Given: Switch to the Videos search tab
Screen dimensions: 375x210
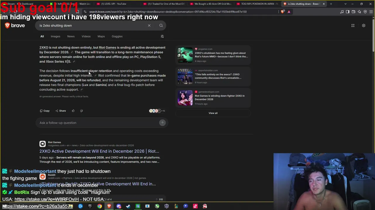Looking at the screenshot, I should click(x=86, y=36).
